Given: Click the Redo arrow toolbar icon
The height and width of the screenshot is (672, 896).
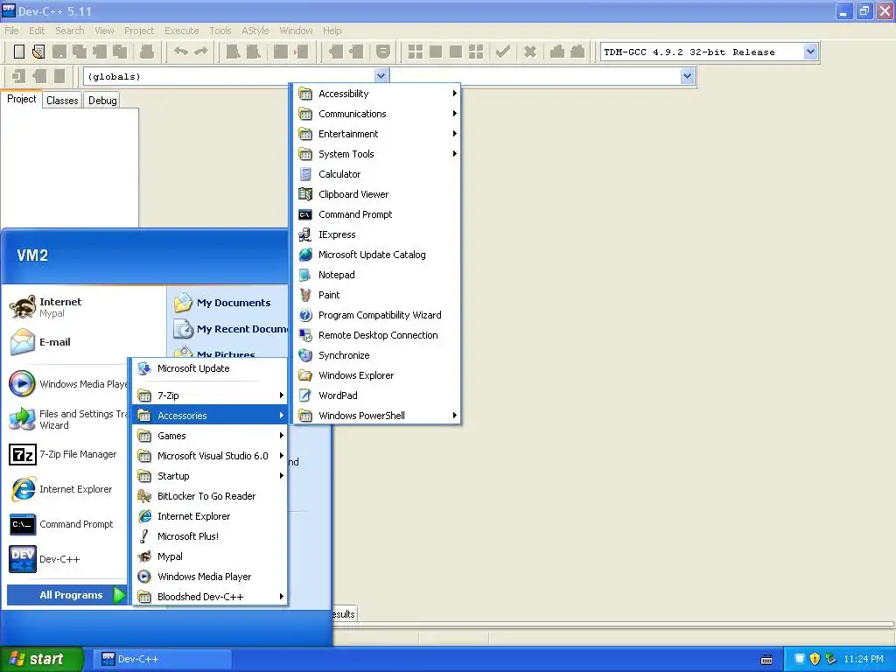Looking at the screenshot, I should 201,52.
